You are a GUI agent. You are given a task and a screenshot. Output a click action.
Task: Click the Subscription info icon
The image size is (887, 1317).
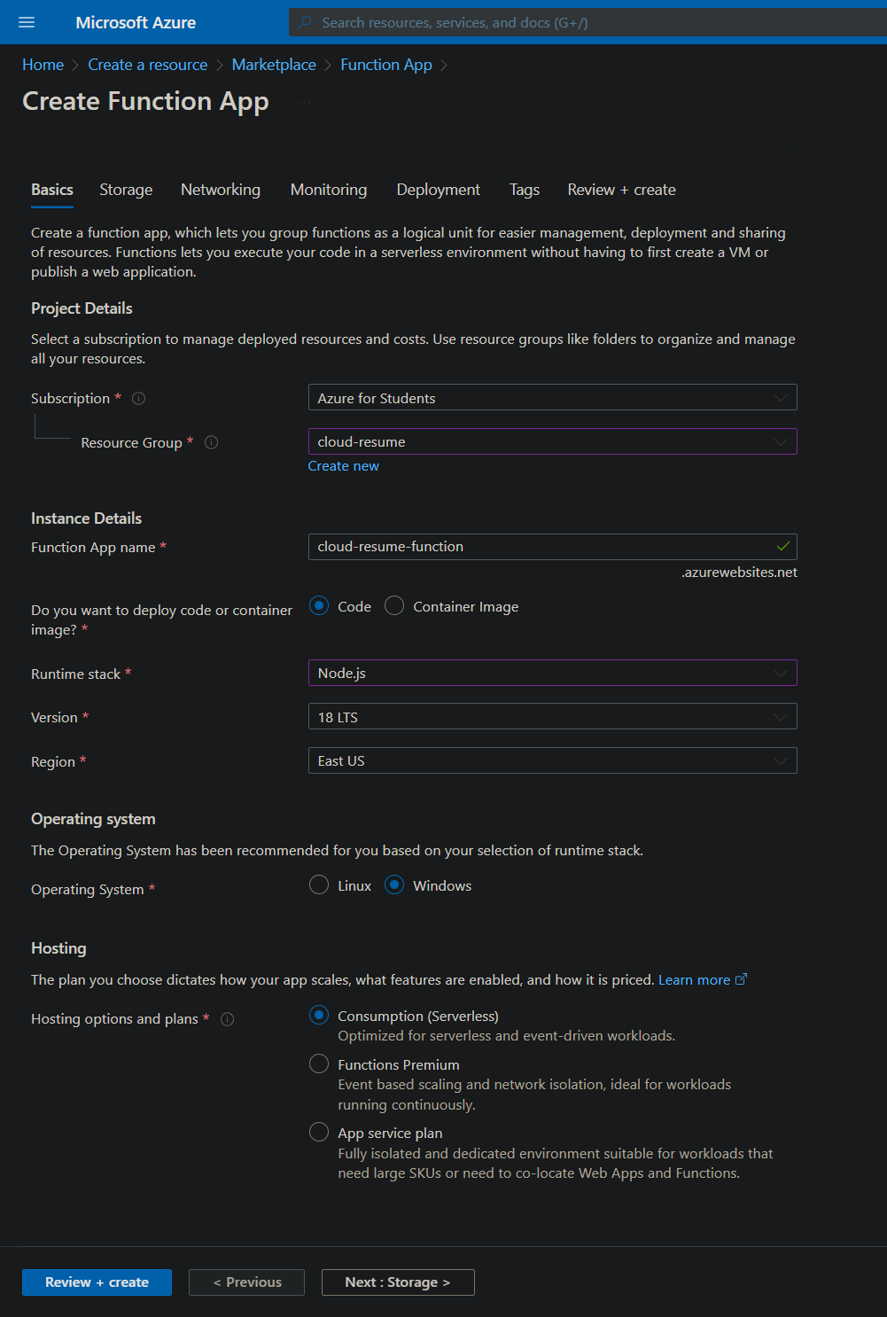pos(138,399)
